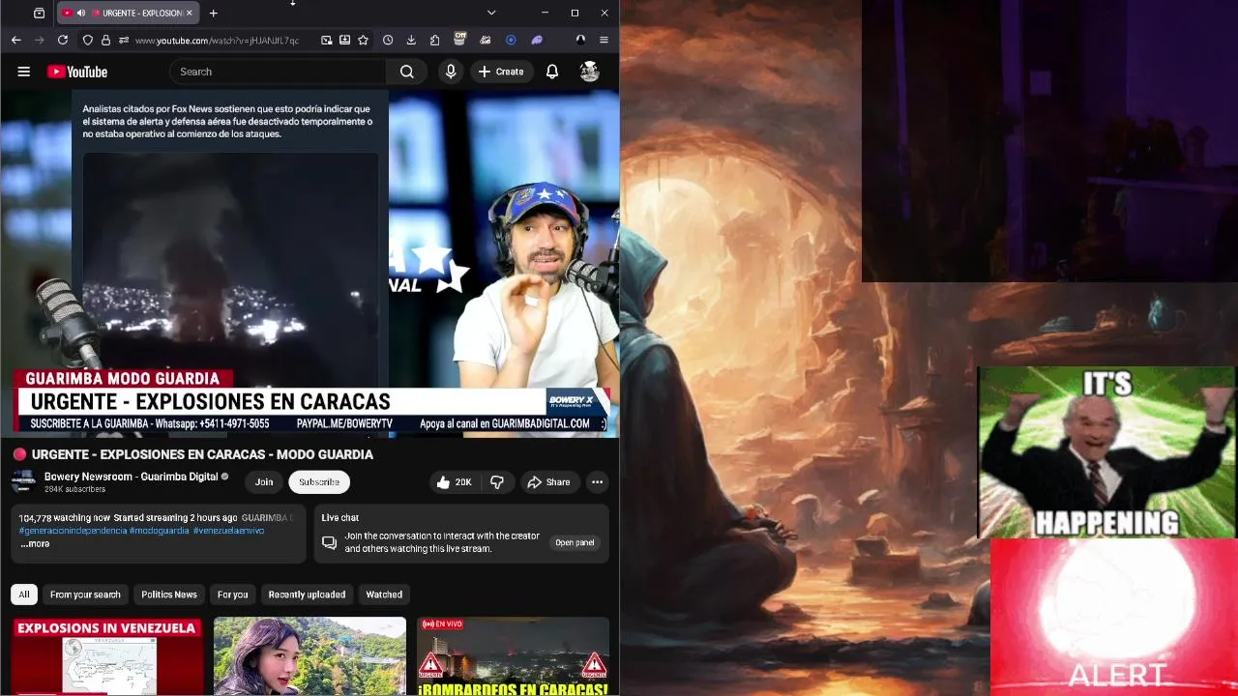Bookmark this page with the star icon

[364, 40]
